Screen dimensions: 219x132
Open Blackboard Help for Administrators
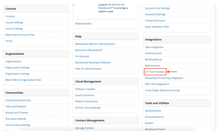click(95, 44)
